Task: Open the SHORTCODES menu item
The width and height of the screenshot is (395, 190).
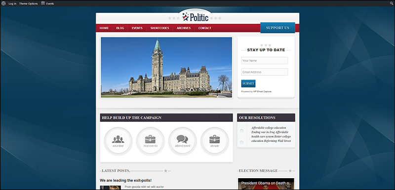Action: click(x=159, y=28)
